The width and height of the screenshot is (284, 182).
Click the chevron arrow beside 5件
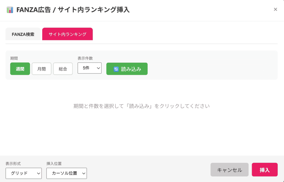coord(98,68)
